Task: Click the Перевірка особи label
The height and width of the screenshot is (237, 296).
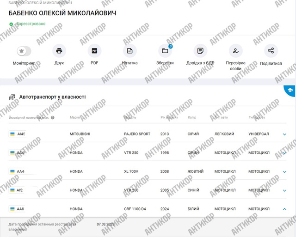Action: point(235,66)
